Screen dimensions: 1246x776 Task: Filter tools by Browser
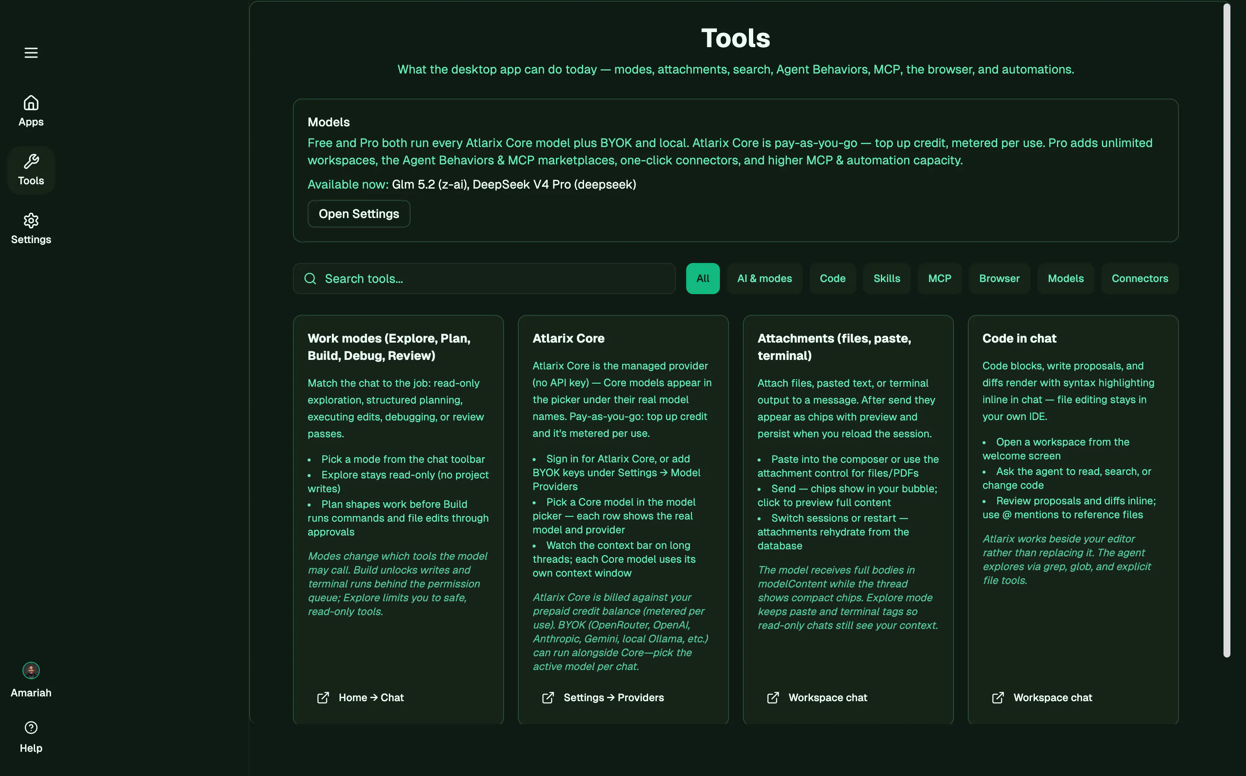tap(999, 279)
